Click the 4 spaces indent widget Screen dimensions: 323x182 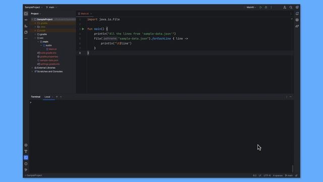tap(278, 175)
